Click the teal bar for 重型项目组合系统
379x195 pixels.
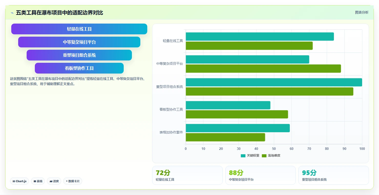[x=274, y=82]
